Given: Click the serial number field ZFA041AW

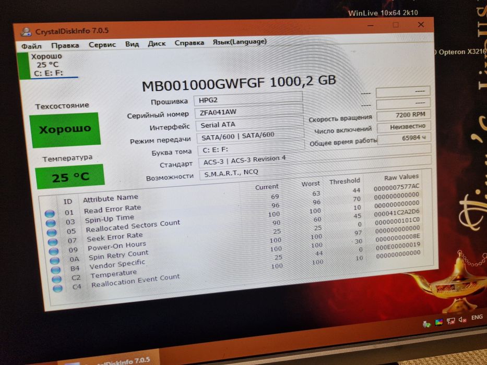Looking at the screenshot, I should pos(249,111).
